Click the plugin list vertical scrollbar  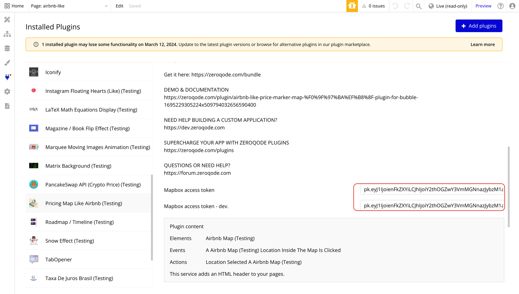(152, 218)
